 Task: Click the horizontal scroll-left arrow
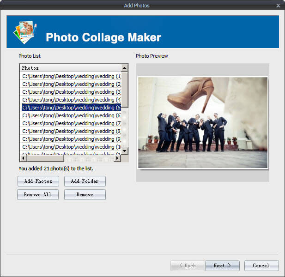pos(24,158)
